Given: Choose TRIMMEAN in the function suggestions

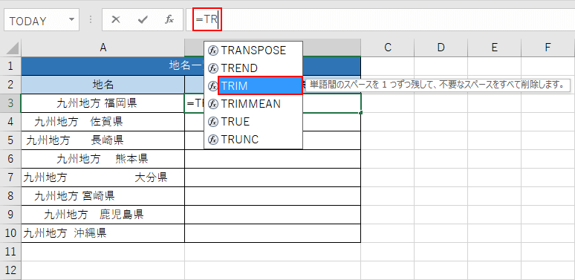Looking at the screenshot, I should (x=253, y=104).
